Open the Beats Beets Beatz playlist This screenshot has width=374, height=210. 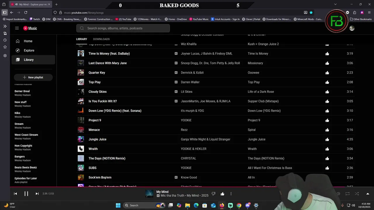pos(26,167)
